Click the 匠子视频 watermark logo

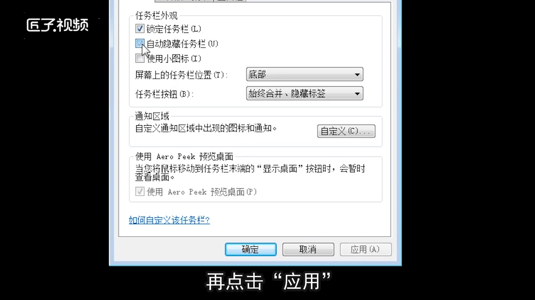tap(58, 25)
